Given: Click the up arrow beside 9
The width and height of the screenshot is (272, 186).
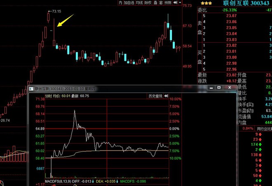Looking at the screenshot, I should [260, 135].
